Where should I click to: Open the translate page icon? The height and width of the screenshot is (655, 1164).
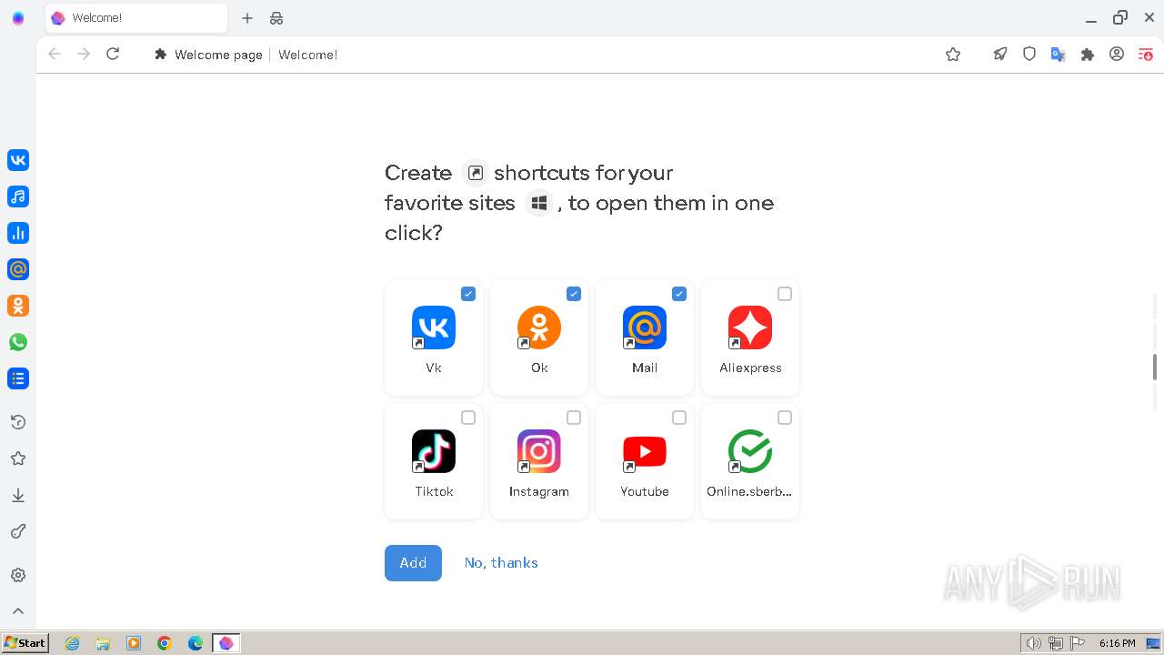[1059, 55]
